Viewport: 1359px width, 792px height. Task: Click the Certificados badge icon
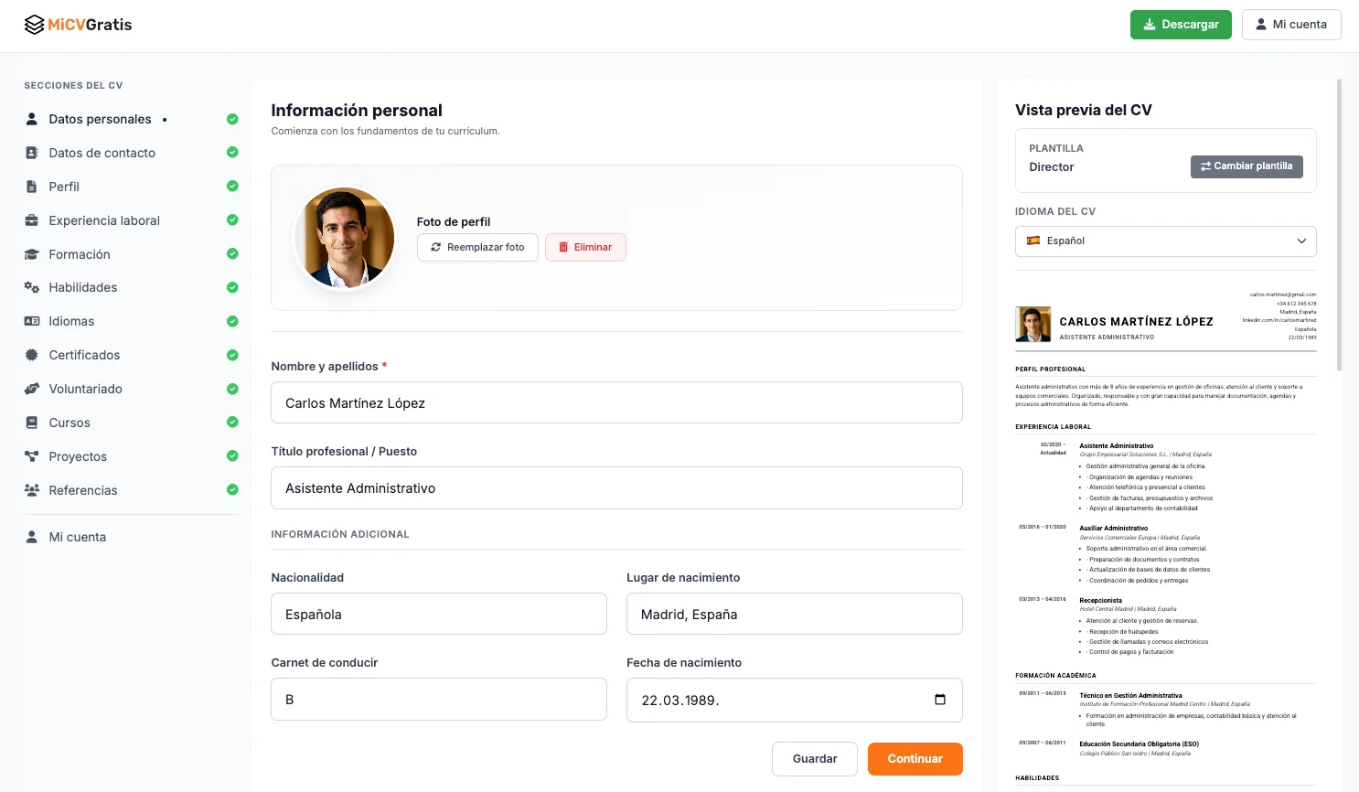pos(32,355)
